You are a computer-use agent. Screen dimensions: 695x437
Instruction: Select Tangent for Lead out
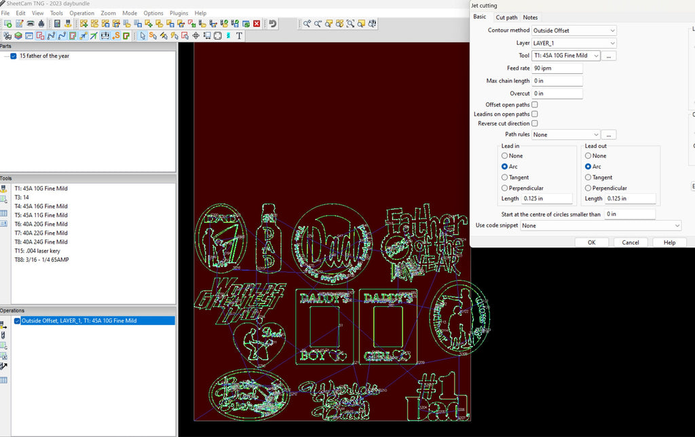point(588,177)
